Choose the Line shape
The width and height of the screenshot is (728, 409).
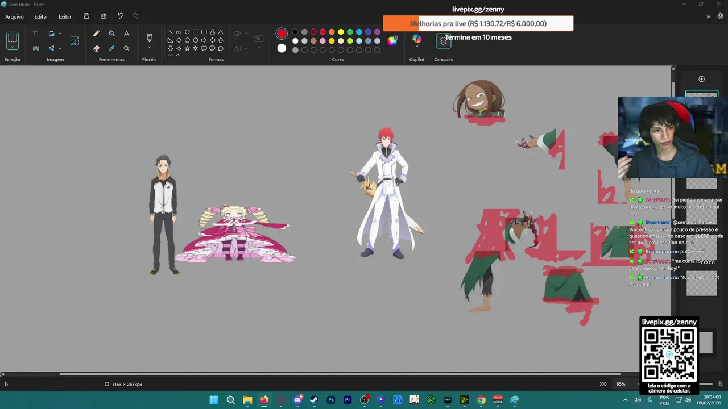[x=171, y=32]
